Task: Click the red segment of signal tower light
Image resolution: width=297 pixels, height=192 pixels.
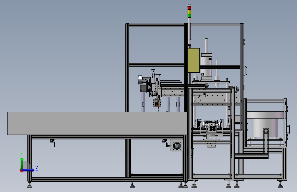Action: (x=189, y=8)
